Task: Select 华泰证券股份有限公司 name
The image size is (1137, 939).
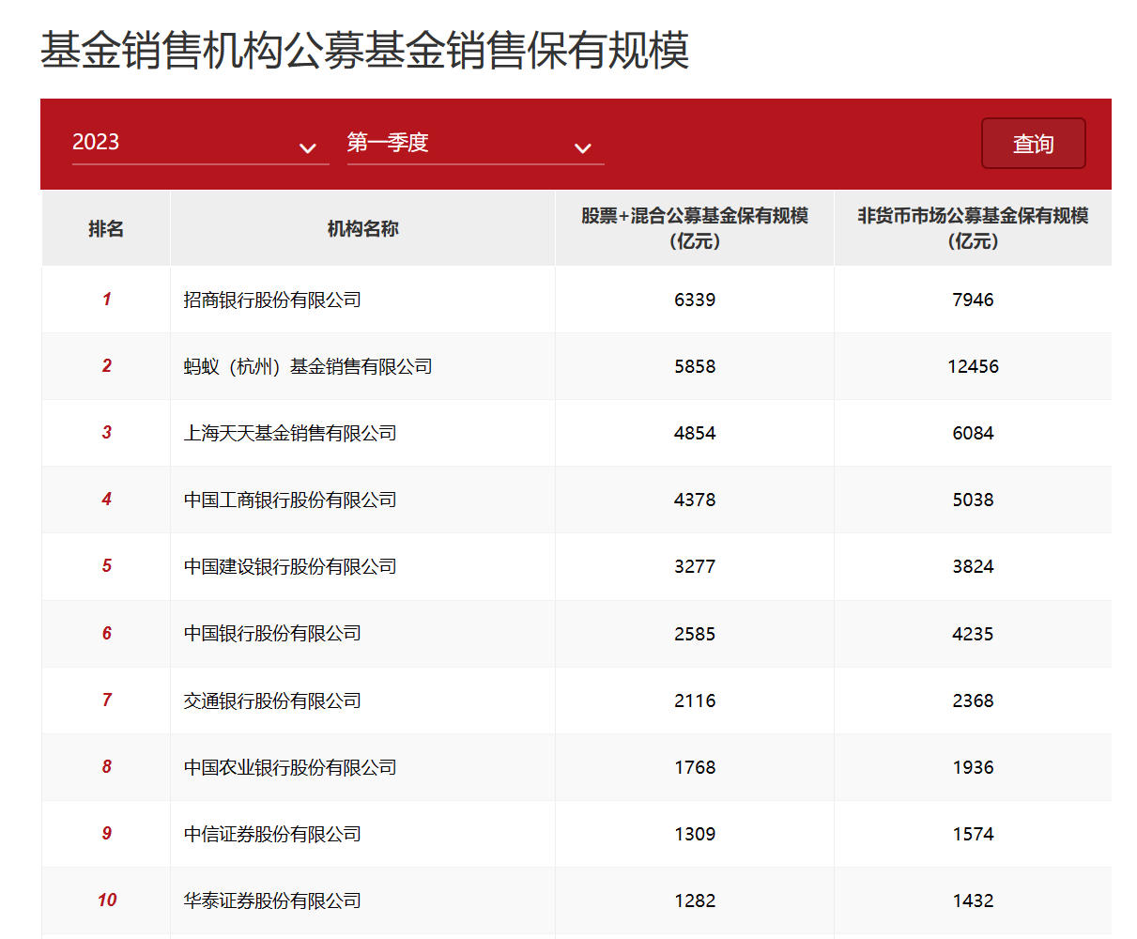Action: [x=272, y=901]
